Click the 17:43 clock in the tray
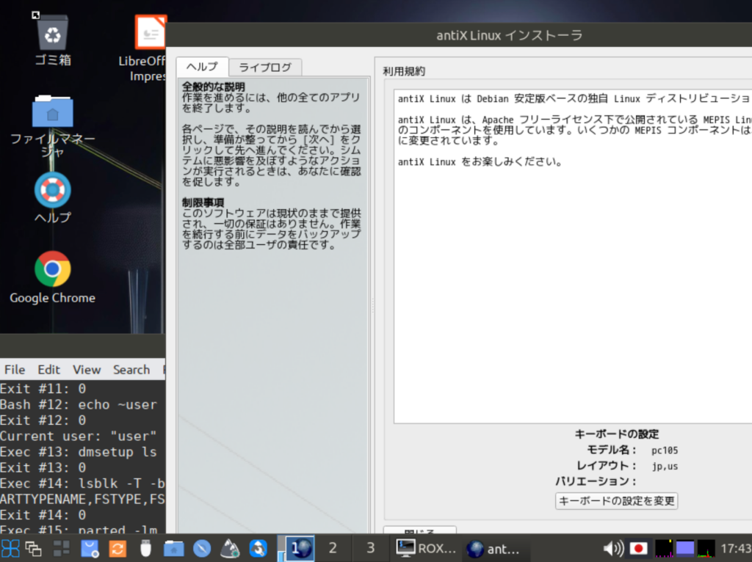The width and height of the screenshot is (752, 562). [x=736, y=549]
